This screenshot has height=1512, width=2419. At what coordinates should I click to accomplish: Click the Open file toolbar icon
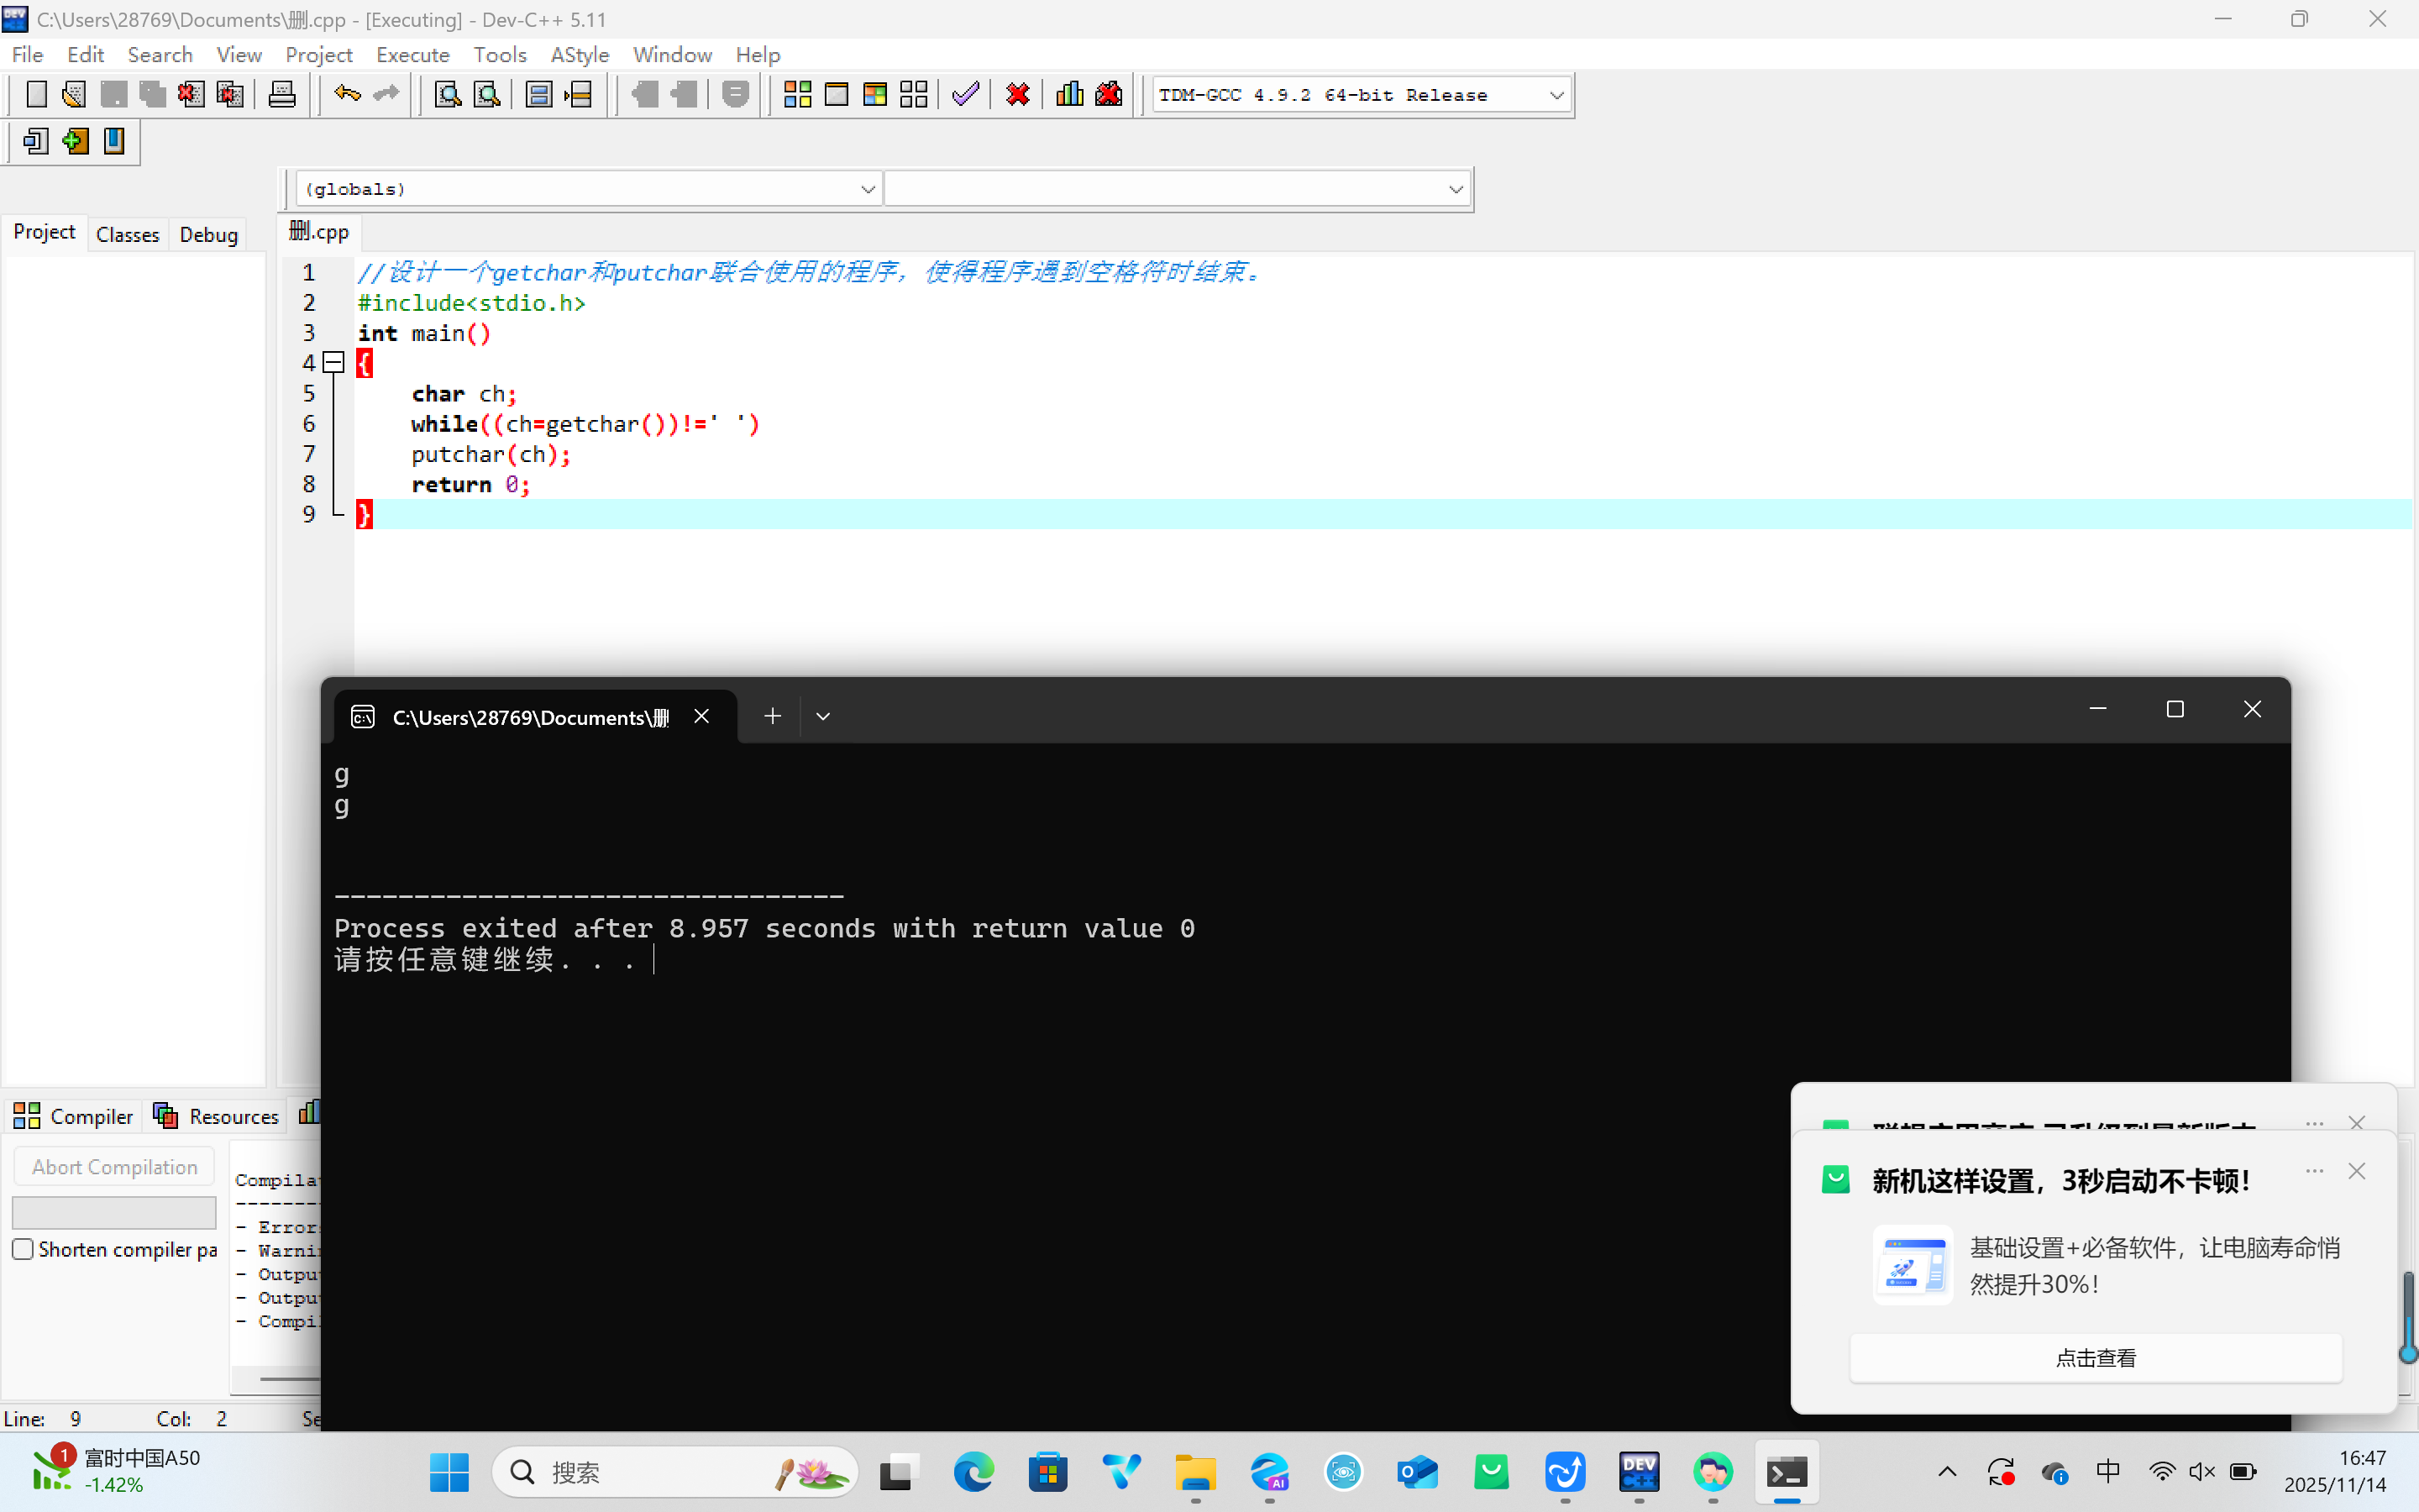click(x=74, y=95)
